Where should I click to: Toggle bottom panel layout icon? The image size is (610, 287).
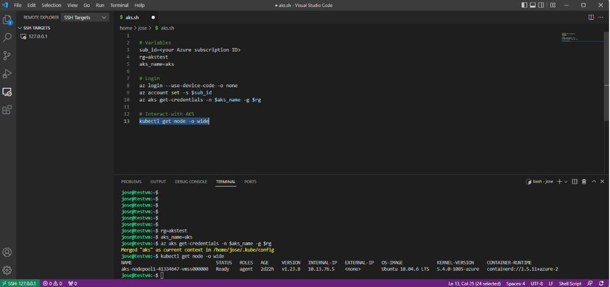pyautogui.click(x=533, y=5)
